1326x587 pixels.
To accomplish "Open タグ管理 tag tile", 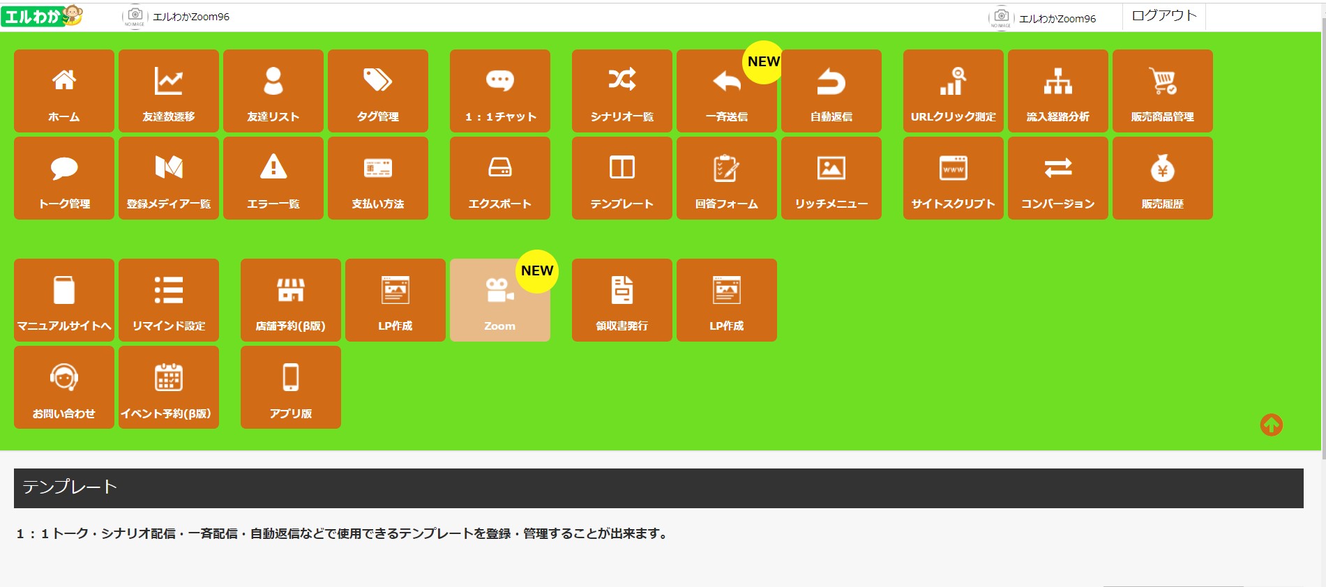I will coord(378,91).
